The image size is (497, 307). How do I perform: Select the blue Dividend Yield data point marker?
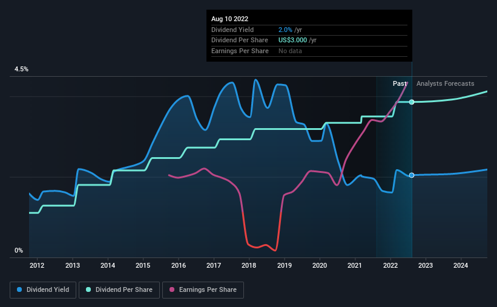click(x=412, y=175)
